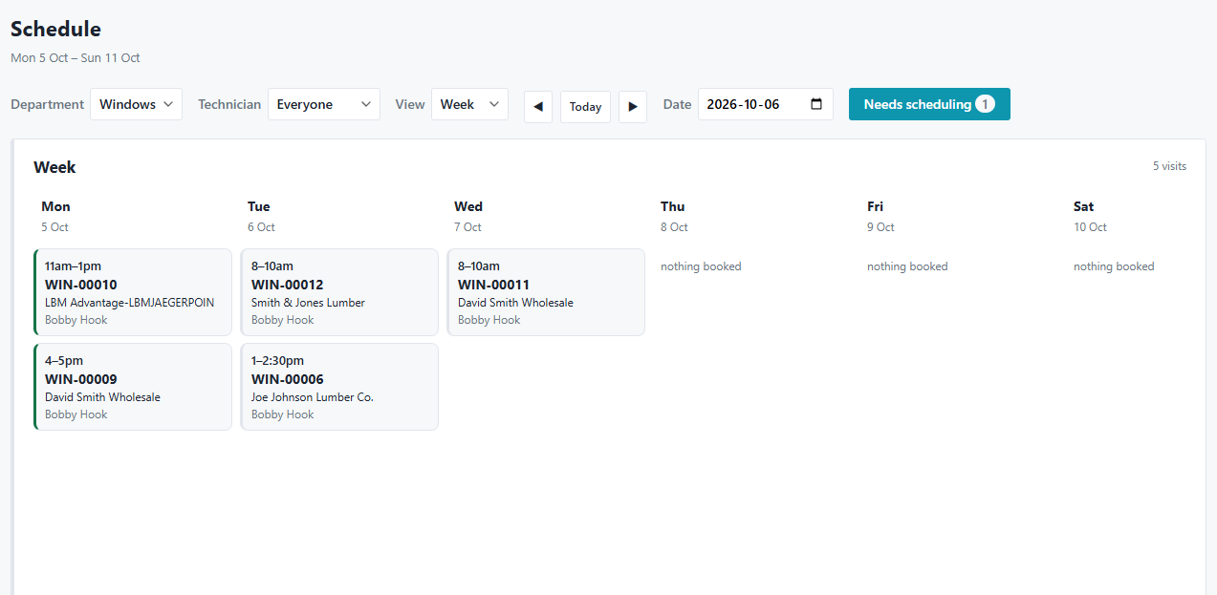This screenshot has height=595, width=1217.
Task: Click the 5 visits count
Action: (x=1169, y=166)
